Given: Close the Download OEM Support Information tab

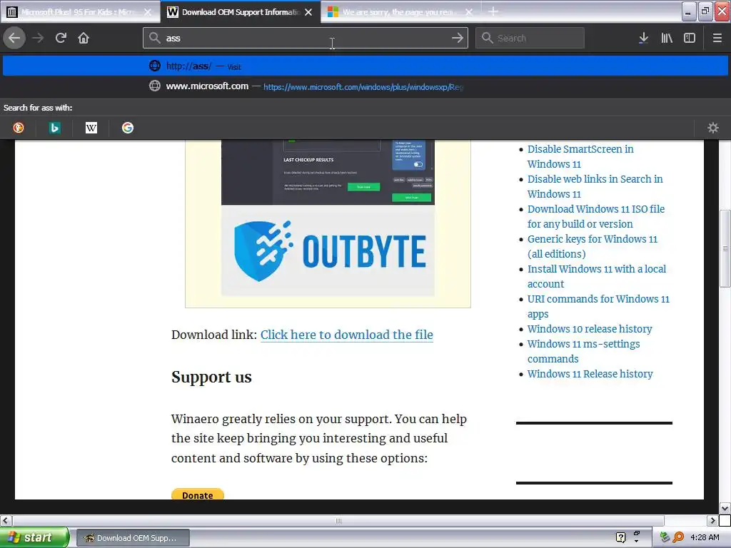Looking at the screenshot, I should tap(308, 12).
